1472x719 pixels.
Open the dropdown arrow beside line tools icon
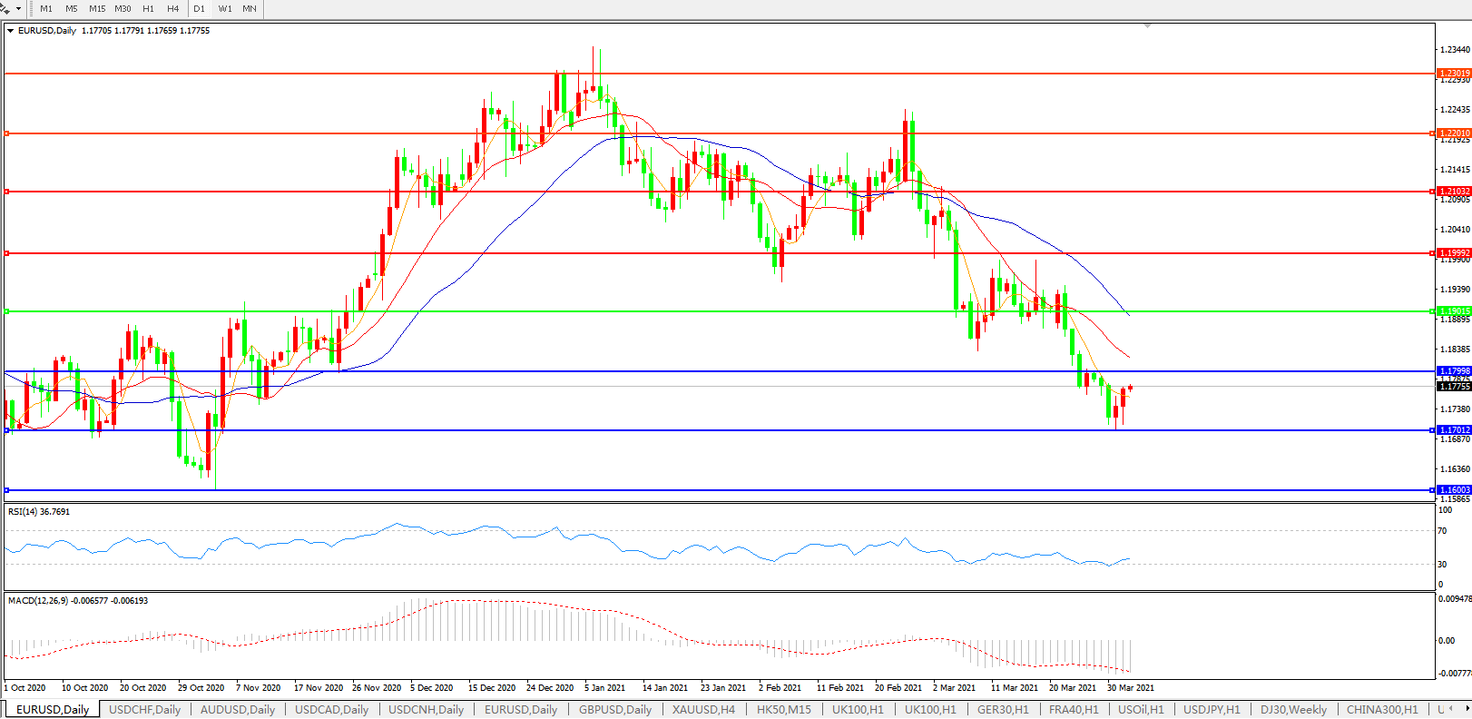click(18, 8)
